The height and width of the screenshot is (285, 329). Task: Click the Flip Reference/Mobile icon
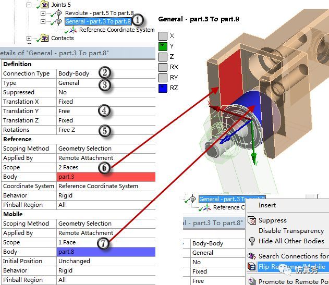click(252, 267)
